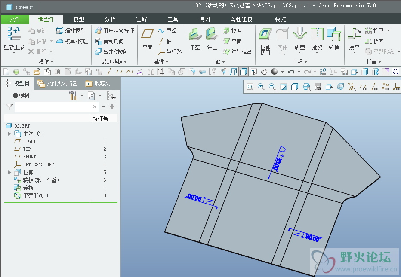This screenshot has height=277, width=401.
Task: Expand the 主体 (1) tree node
Action: (10, 134)
